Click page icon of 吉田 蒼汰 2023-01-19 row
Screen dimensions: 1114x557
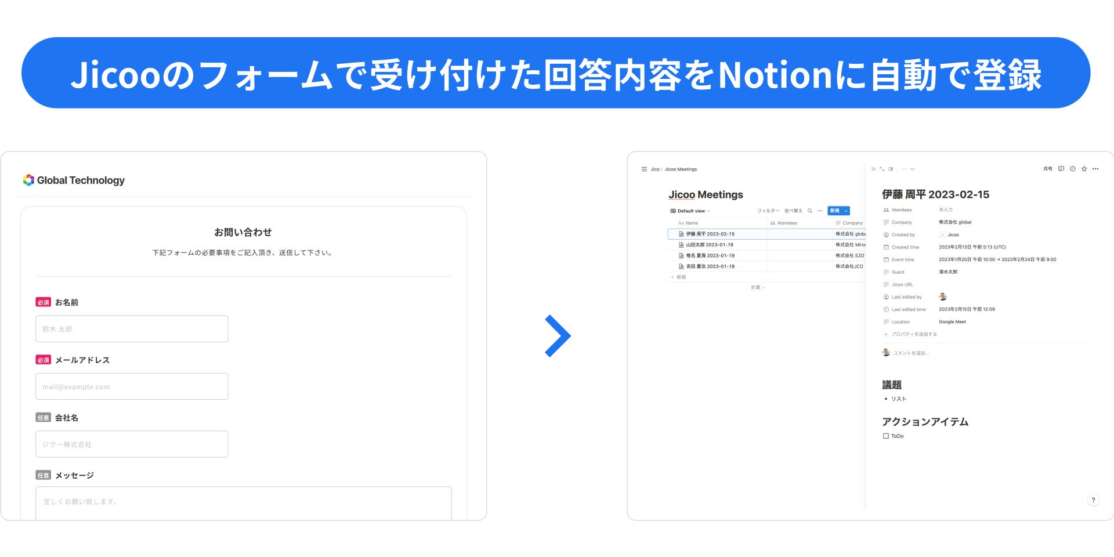(x=681, y=266)
